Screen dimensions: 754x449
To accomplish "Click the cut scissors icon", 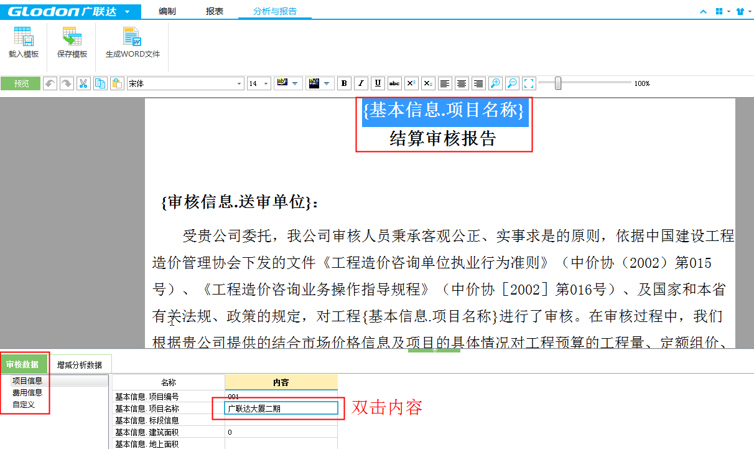I will 83,83.
